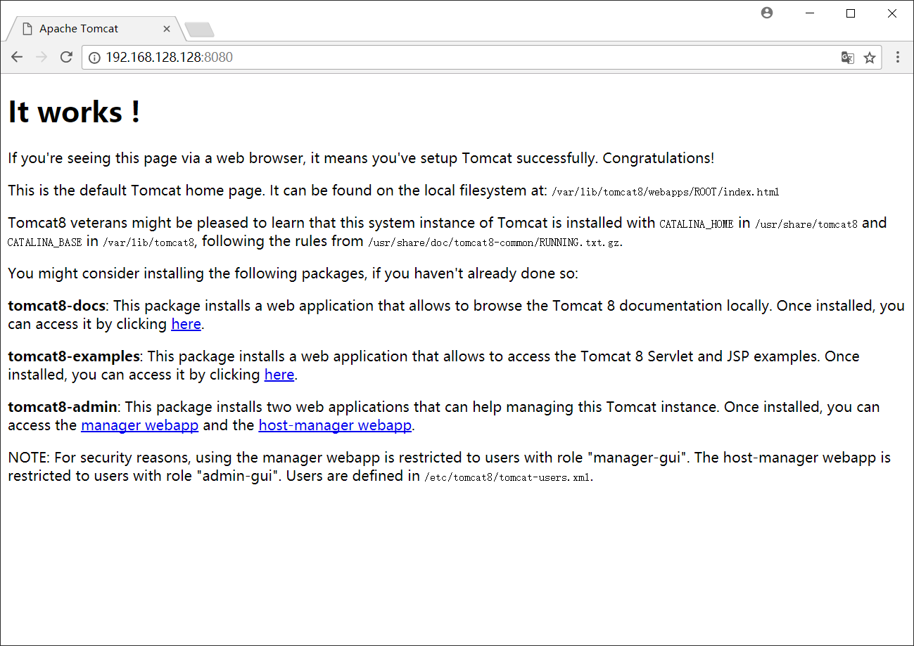Open a new browser tab
The image size is (914, 646).
pyautogui.click(x=199, y=30)
